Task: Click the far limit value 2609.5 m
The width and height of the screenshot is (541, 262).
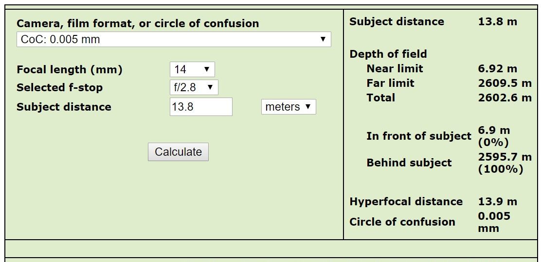Action: pyautogui.click(x=505, y=83)
